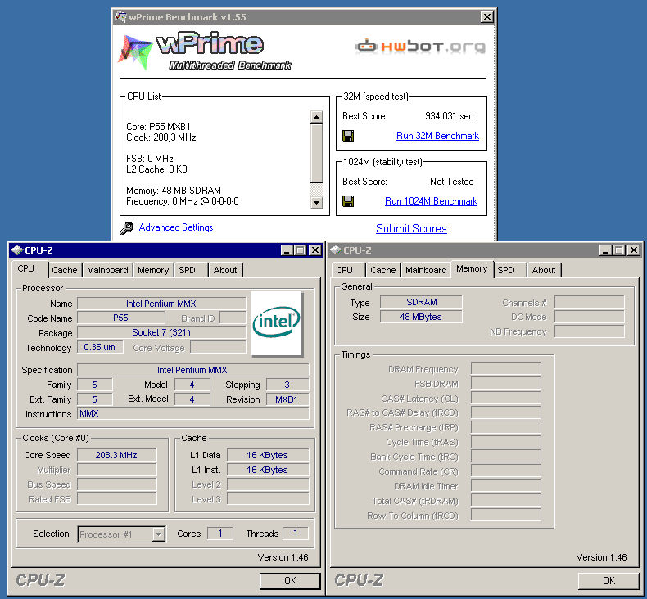Screen dimensions: 647x599
Task: Switch to Mainboard tab in left CPU-Z
Action: (x=107, y=270)
